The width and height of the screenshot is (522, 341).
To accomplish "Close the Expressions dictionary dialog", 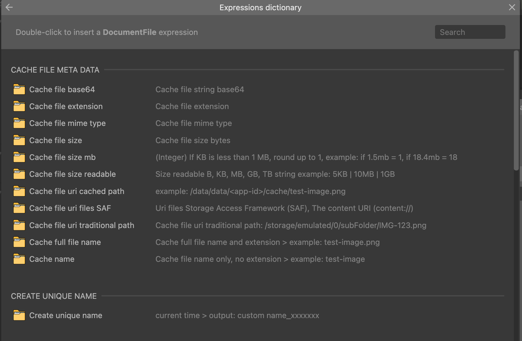I will pos(512,7).
